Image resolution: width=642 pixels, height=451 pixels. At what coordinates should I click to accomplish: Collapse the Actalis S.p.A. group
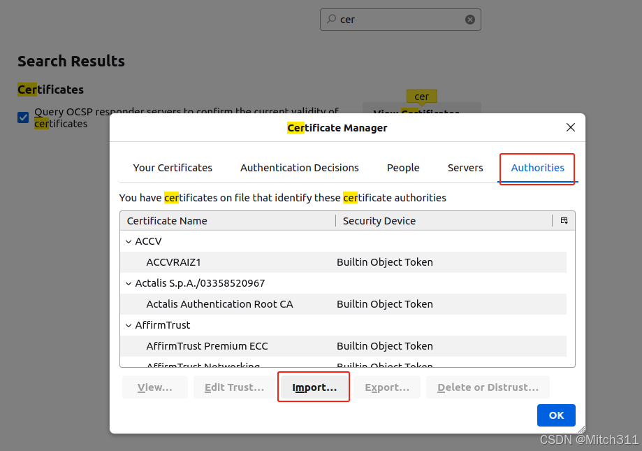[x=129, y=283]
